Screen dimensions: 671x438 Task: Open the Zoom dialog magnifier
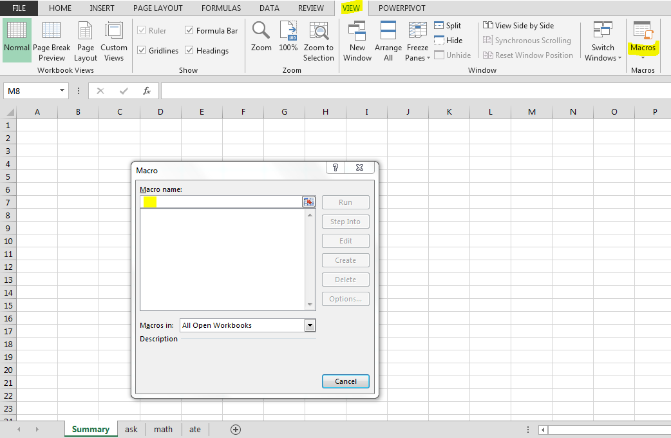pos(261,37)
